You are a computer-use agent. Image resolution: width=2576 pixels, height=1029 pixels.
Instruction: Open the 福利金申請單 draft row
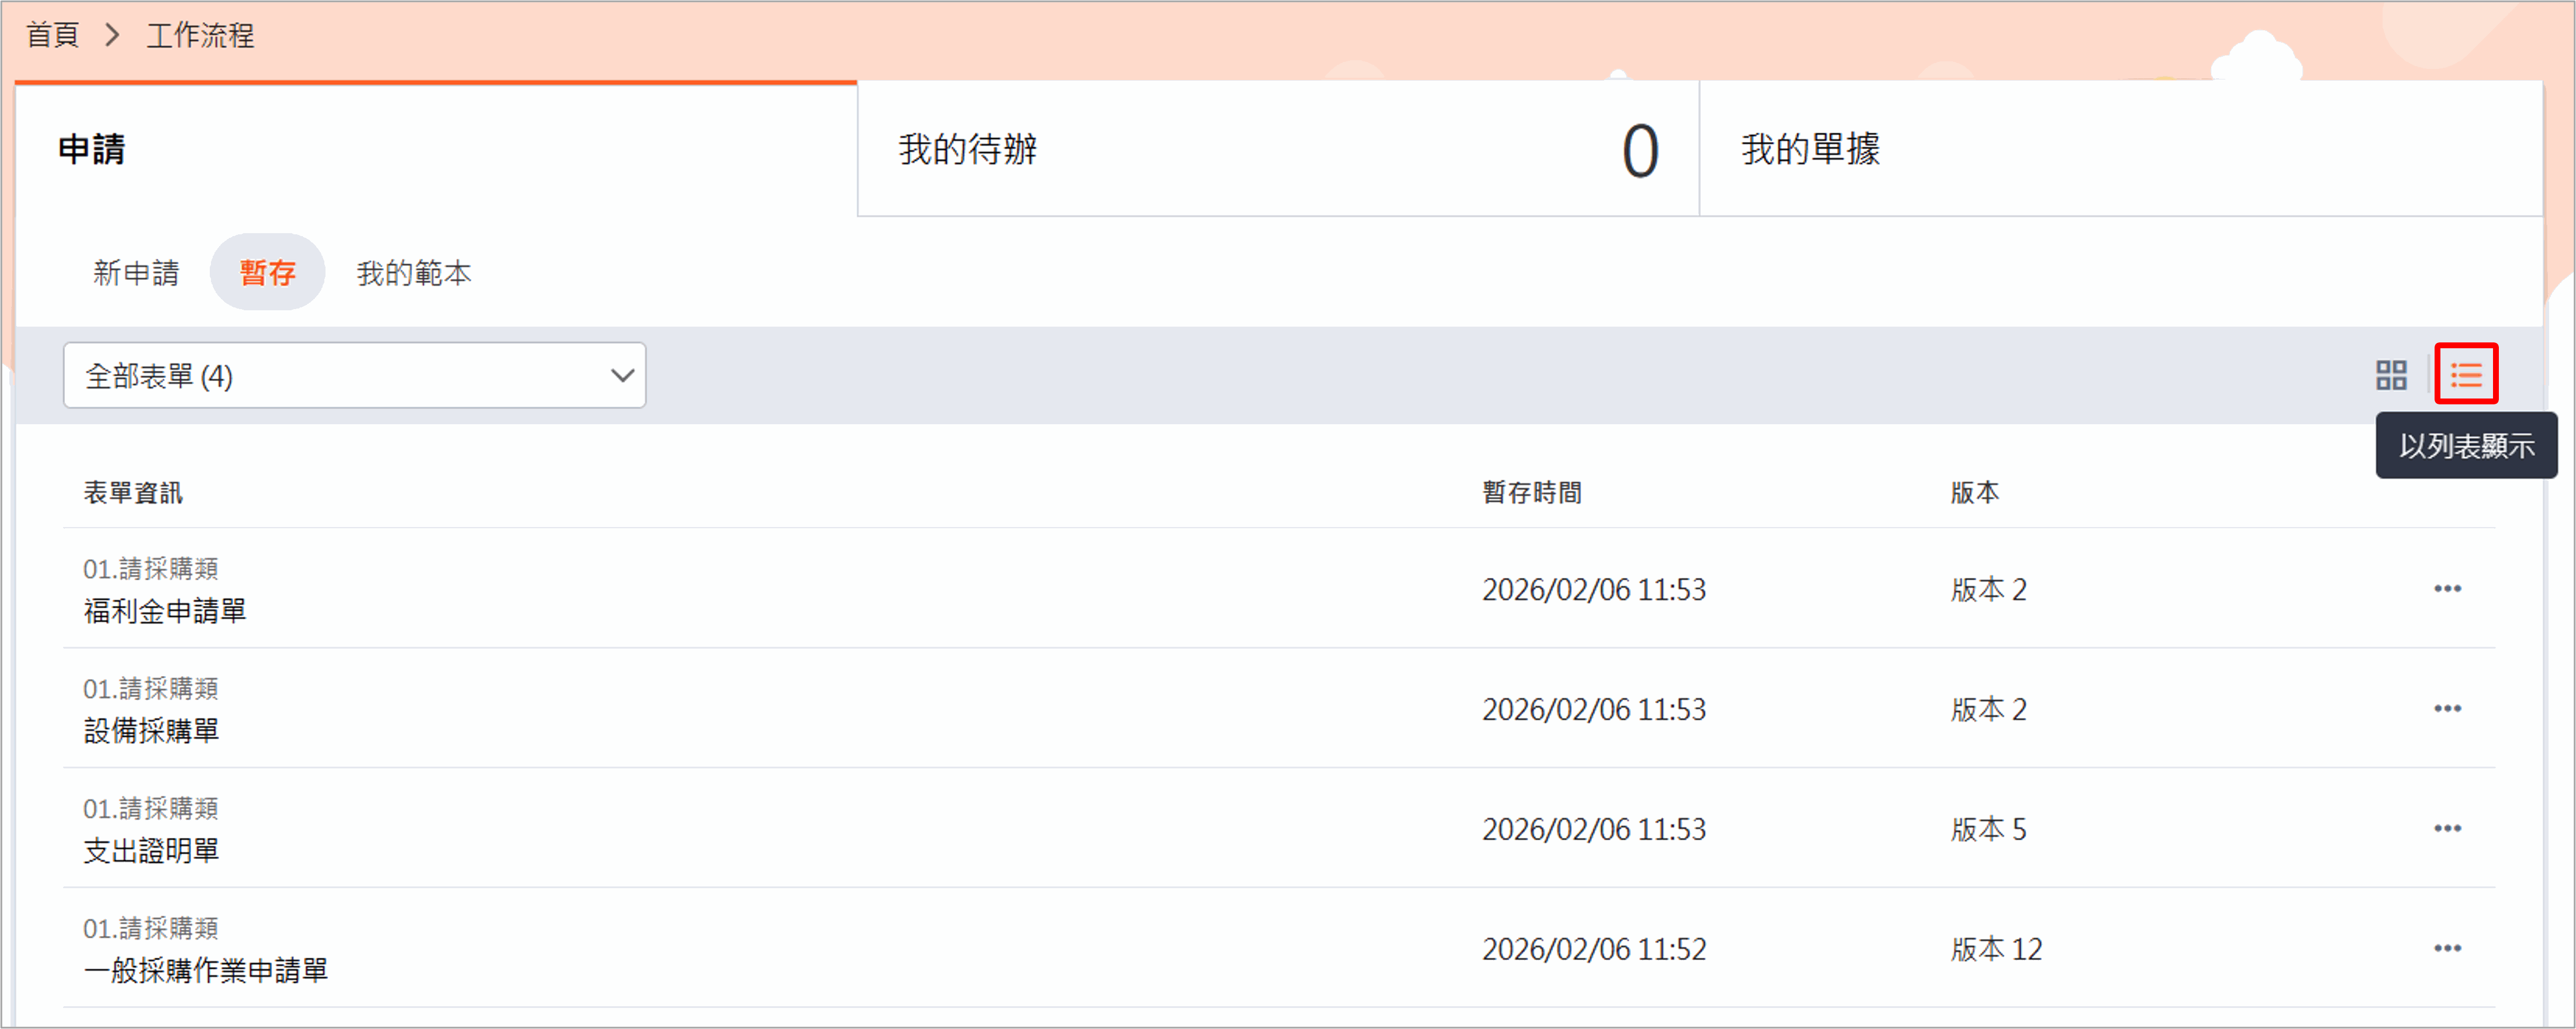pos(165,611)
